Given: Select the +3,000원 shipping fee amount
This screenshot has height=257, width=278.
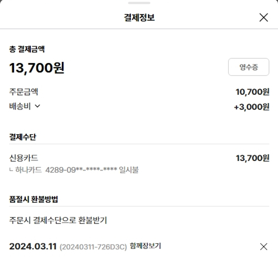Looking at the screenshot, I should pos(252,107).
